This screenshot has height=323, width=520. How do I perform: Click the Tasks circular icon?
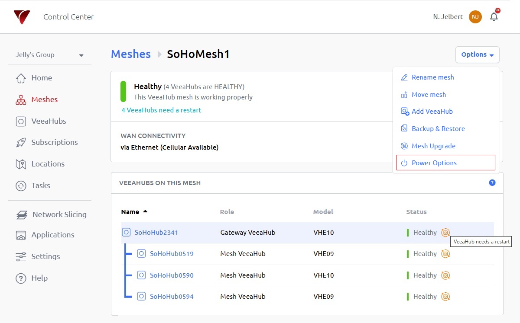pos(21,186)
